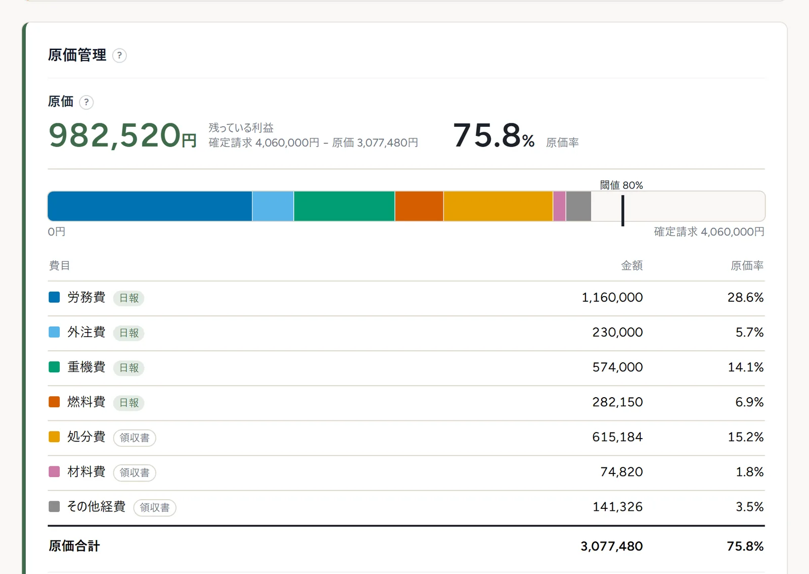Viewport: 809px width, 574px height.
Task: Click 日報 badge in 重機費 row
Action: click(x=129, y=368)
